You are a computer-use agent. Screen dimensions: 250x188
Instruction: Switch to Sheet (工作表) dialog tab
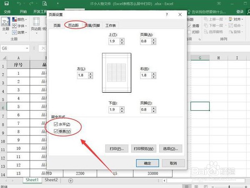coord(111,25)
